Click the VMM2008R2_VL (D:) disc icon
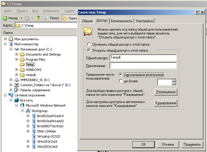 (x=16, y=80)
